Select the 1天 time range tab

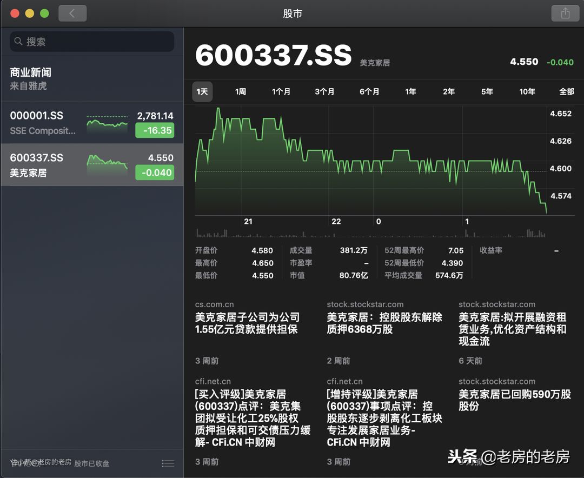(x=202, y=91)
